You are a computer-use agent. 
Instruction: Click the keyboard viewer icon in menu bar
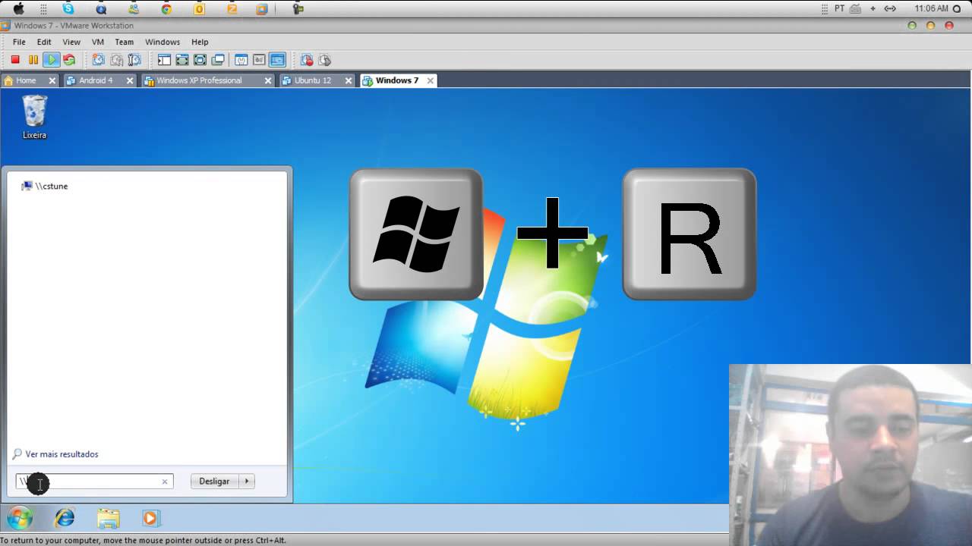click(856, 8)
